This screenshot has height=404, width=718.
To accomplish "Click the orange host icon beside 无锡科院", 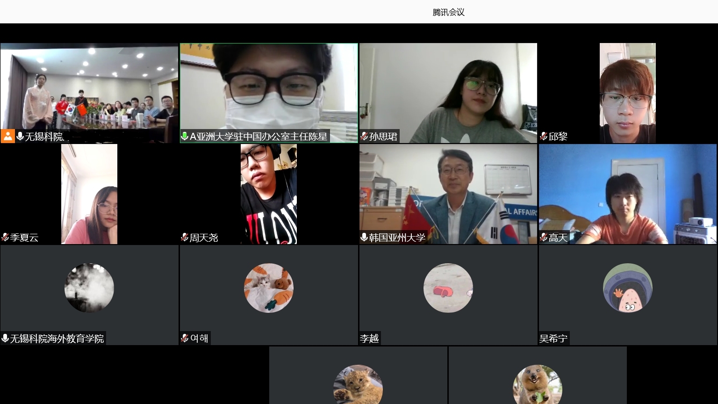I will tap(8, 136).
